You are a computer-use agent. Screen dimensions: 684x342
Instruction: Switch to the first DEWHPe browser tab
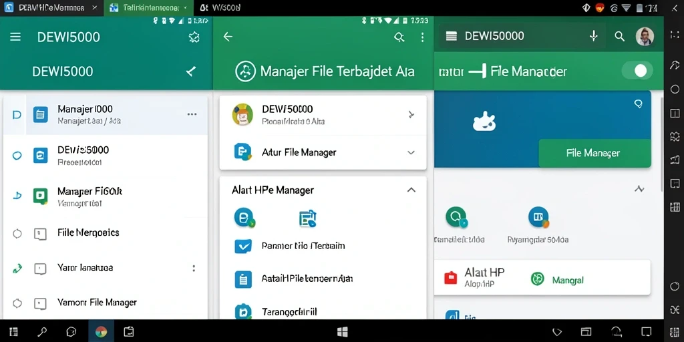click(x=51, y=8)
